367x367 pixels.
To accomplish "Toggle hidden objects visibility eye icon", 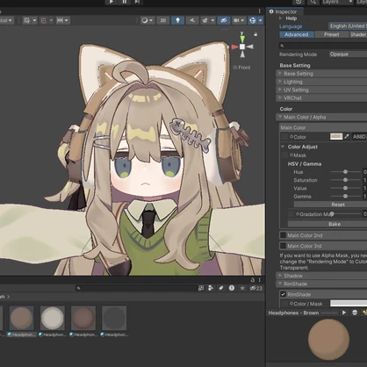I will (x=224, y=20).
